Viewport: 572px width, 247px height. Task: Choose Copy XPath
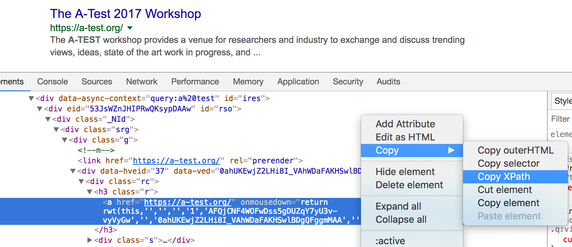[x=515, y=176]
